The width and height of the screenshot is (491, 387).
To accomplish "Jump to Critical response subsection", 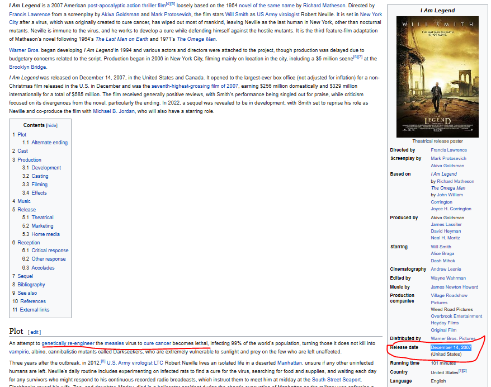I will (50, 251).
